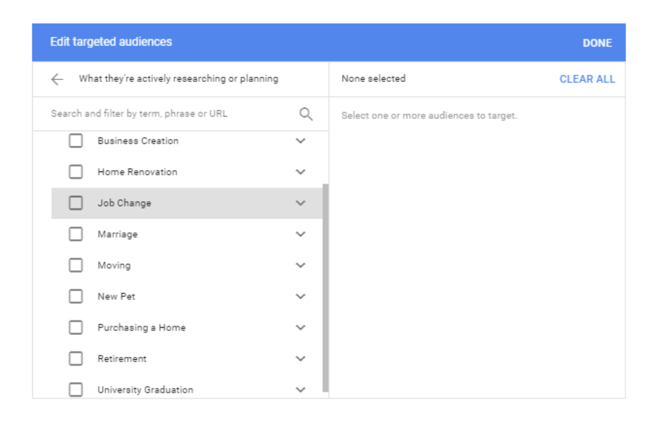Enable the Marriage audience checkbox

76,234
